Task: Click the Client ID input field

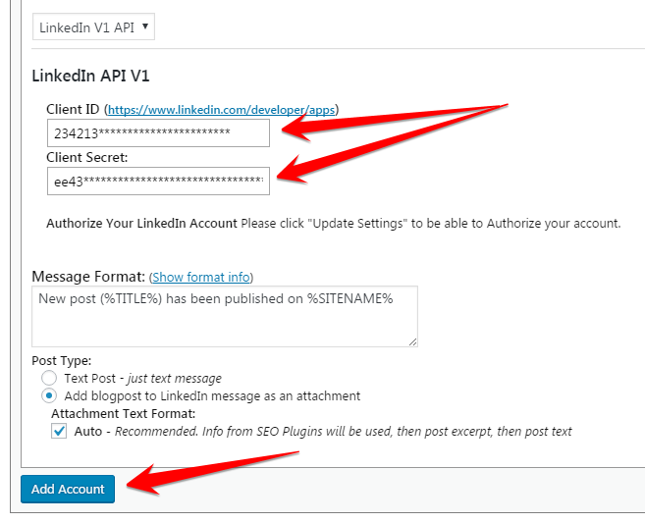Action: tap(158, 133)
